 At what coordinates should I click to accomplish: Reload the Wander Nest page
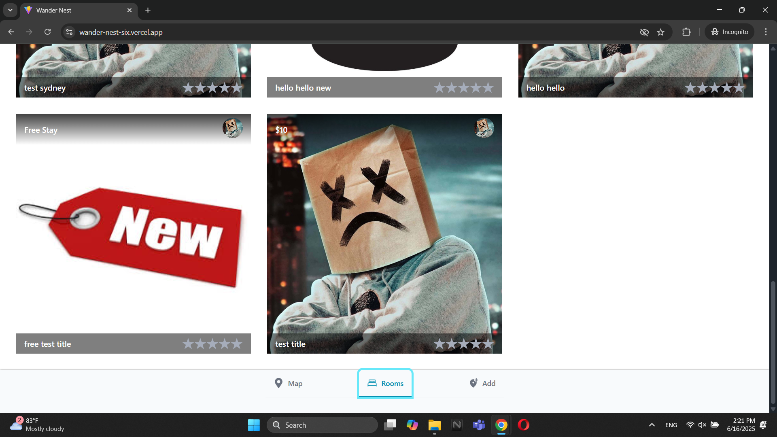pos(47,32)
